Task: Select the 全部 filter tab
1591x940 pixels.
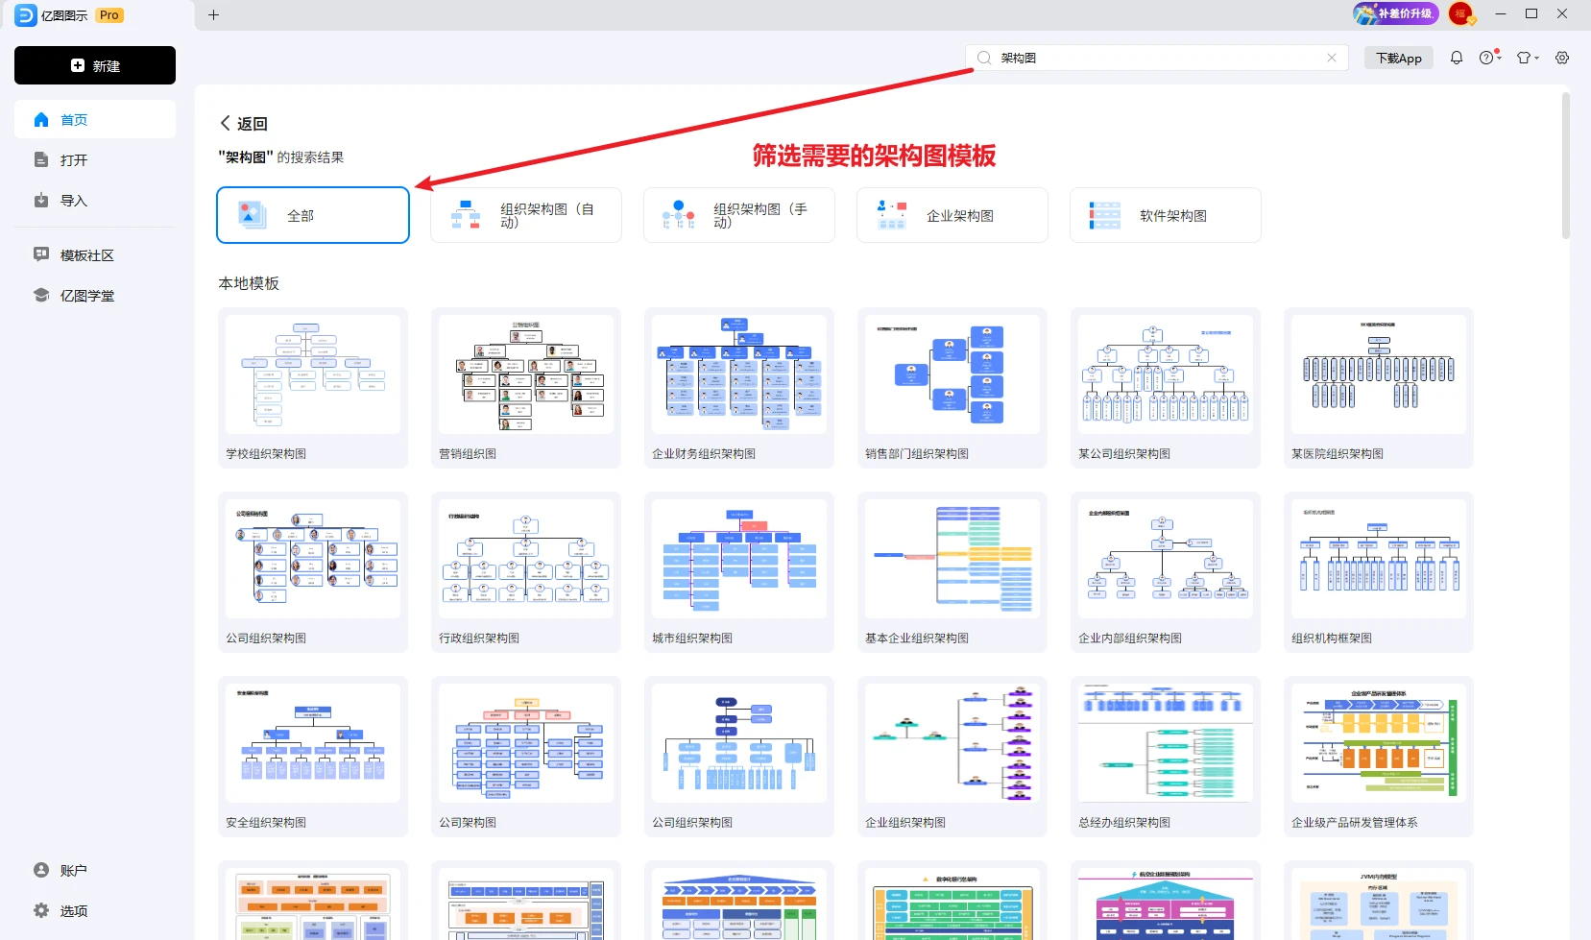Action: pos(313,215)
